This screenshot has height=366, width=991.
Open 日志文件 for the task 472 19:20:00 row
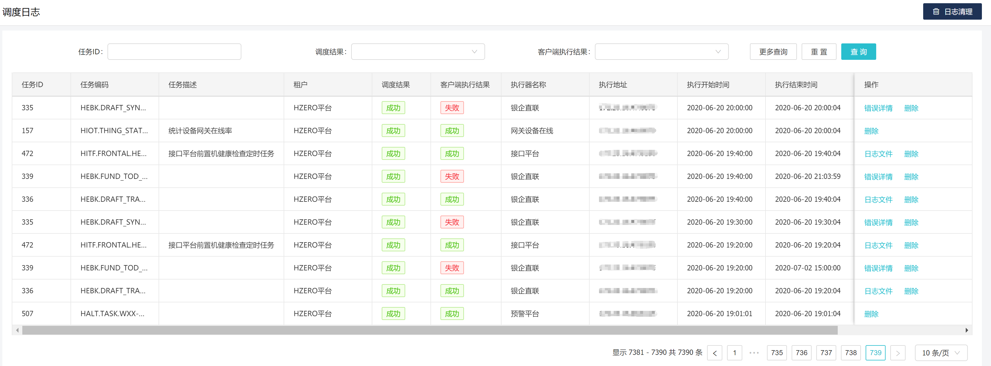(878, 245)
